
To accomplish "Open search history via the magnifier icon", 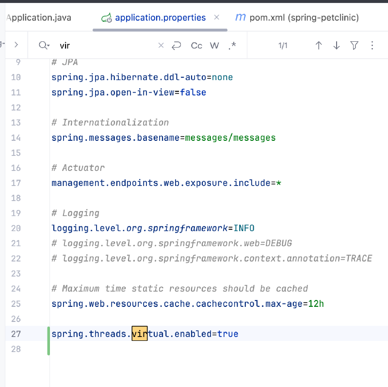I will click(x=44, y=45).
